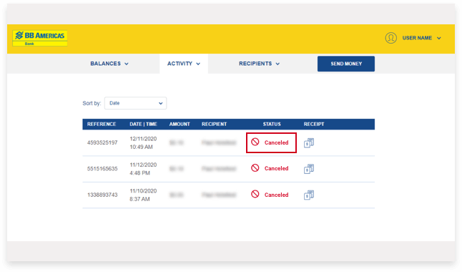Viewport: 462px width, 272px height.
Task: Click the STATUS column header
Action: [x=272, y=125]
